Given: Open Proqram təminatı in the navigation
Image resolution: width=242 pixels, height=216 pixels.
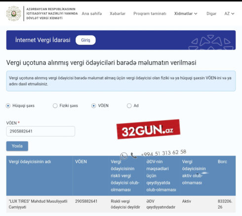Looking at the screenshot, I should pyautogui.click(x=150, y=13).
